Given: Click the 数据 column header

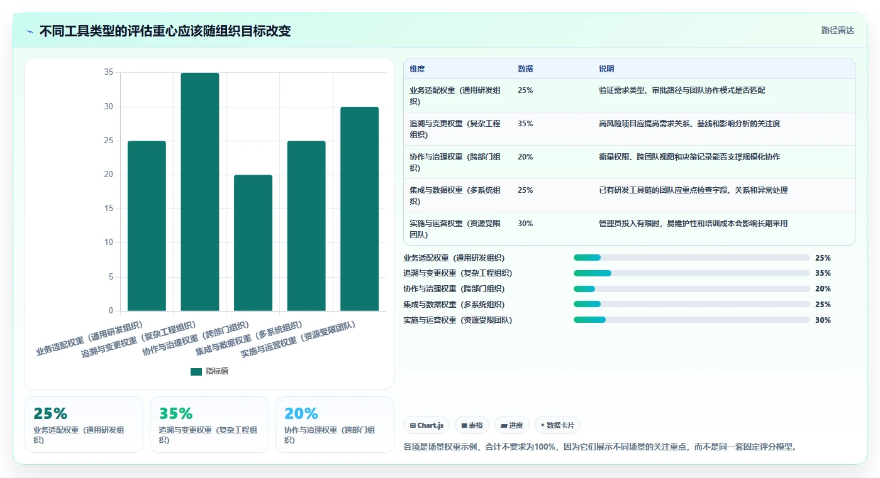Looking at the screenshot, I should 525,69.
